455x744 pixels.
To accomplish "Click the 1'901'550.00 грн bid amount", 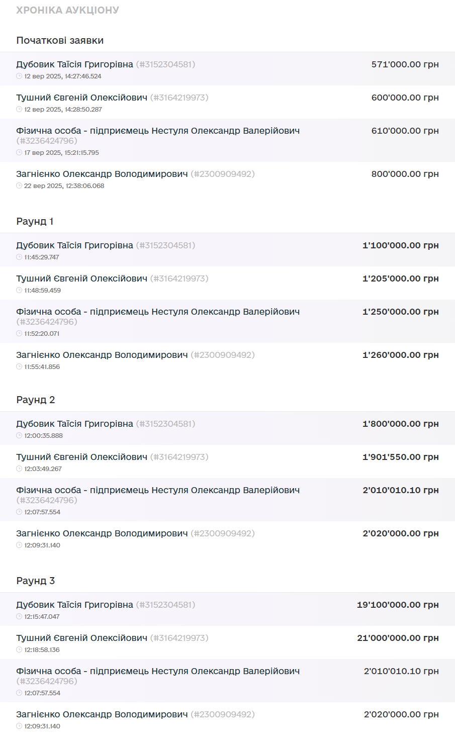I will coord(401,457).
